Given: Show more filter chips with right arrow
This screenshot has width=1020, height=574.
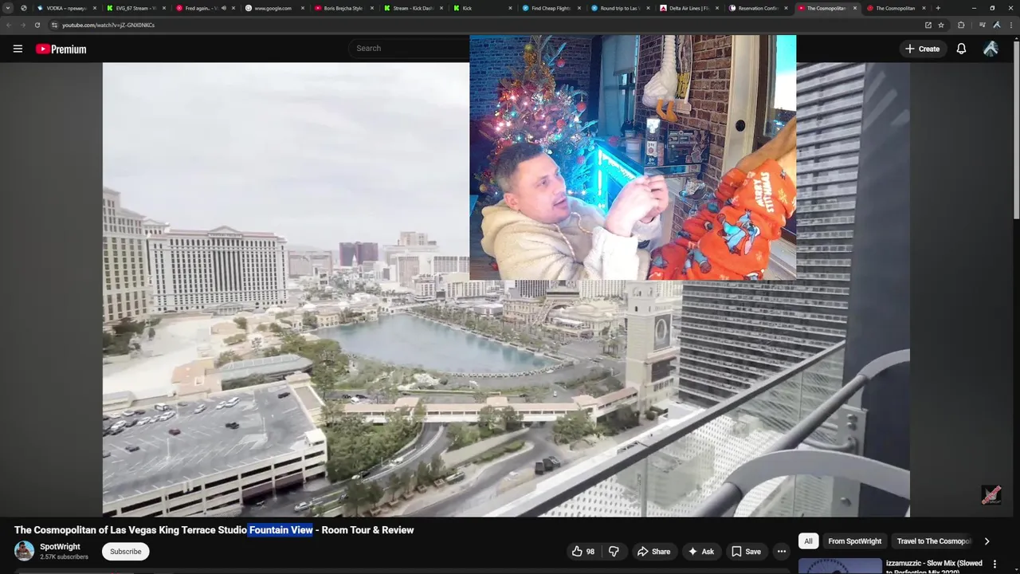Looking at the screenshot, I should click(987, 541).
